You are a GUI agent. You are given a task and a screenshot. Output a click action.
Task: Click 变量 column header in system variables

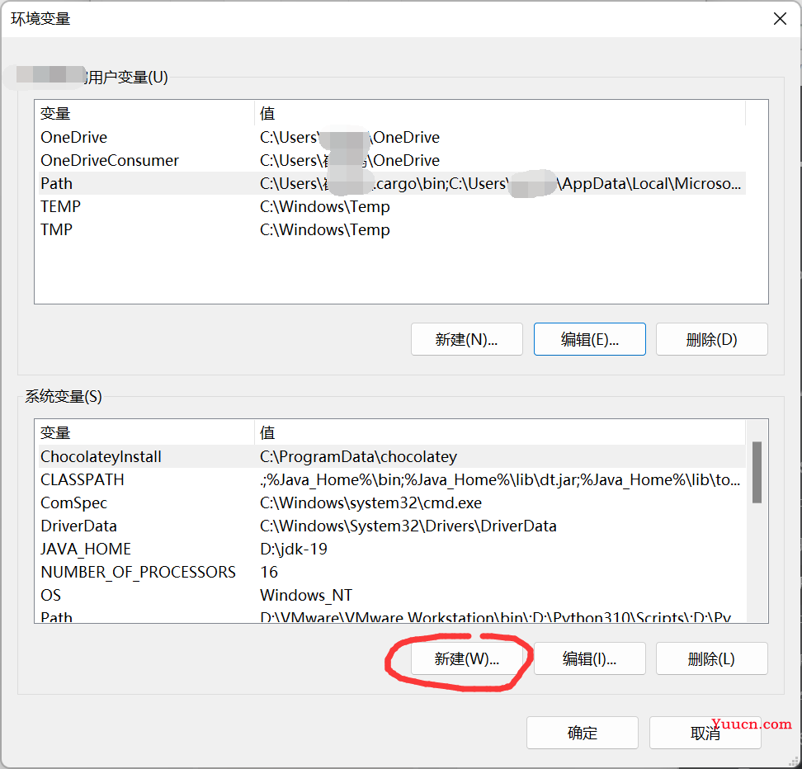(146, 432)
